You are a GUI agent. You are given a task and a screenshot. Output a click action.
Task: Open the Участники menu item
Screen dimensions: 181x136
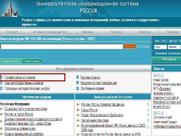coord(116,32)
